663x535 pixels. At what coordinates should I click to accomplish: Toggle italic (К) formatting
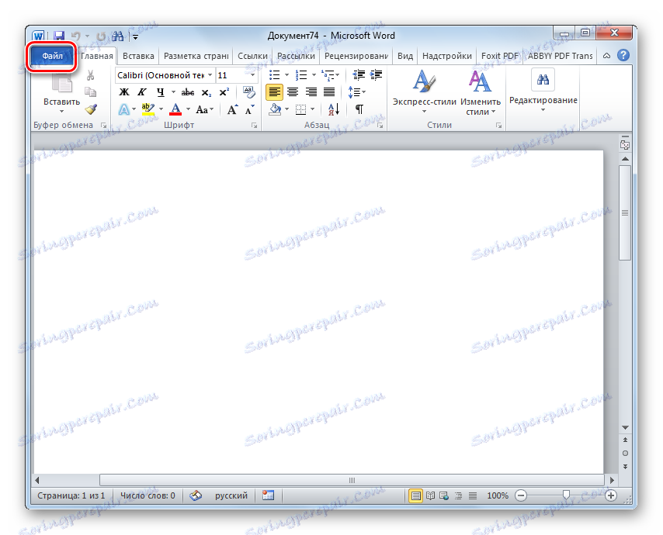point(142,92)
